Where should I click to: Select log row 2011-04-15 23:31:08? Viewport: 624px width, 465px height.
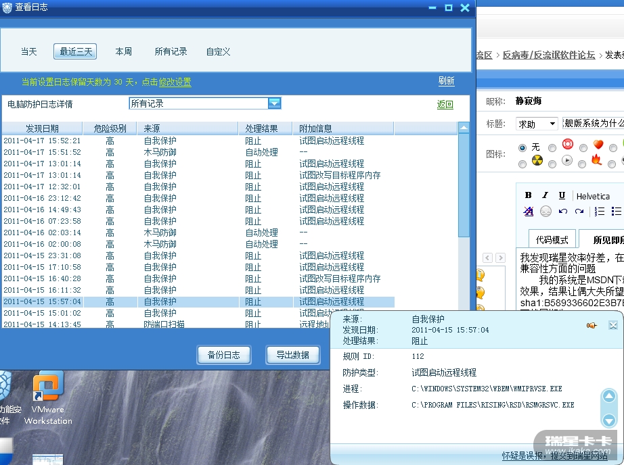click(x=198, y=256)
